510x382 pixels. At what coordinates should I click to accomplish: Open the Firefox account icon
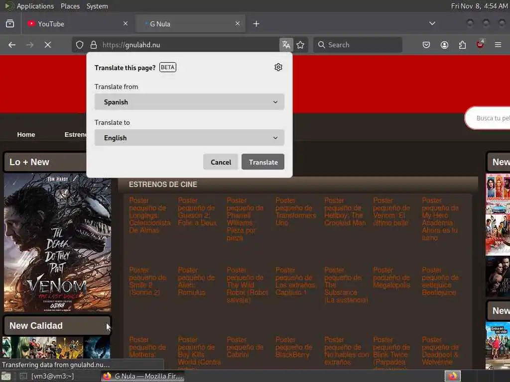(x=444, y=45)
